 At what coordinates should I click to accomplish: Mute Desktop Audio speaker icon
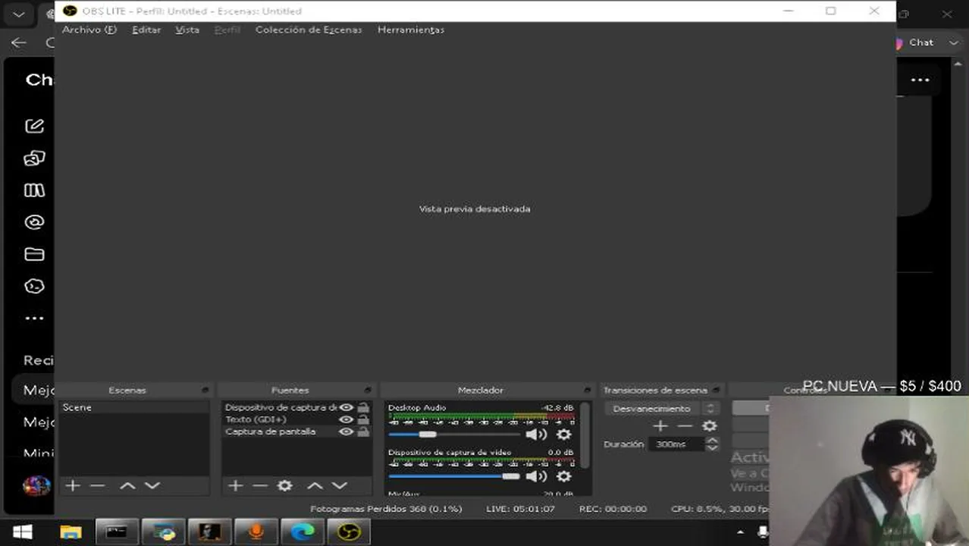pos(536,435)
